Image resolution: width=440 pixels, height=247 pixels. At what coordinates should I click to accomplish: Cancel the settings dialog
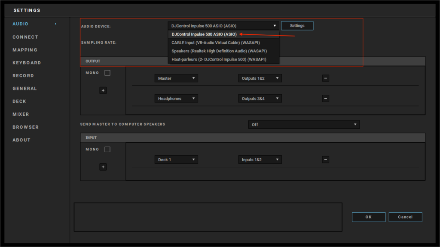pos(405,217)
